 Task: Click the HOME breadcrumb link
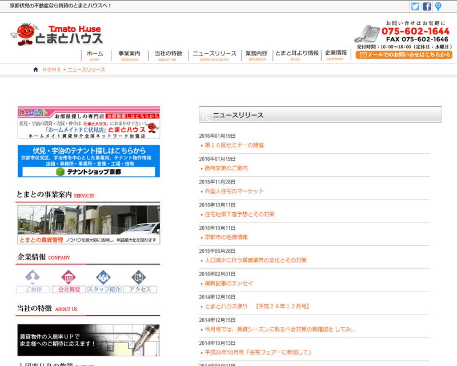pos(51,70)
